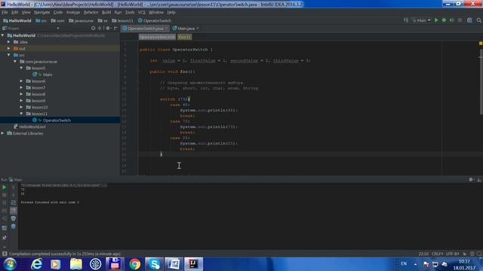Collapse the com.javacourse.se package arrow

(x=15, y=62)
